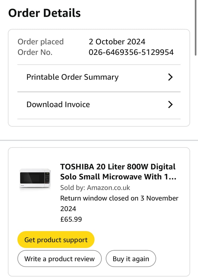Click the order date 2 October 2024

(x=117, y=42)
